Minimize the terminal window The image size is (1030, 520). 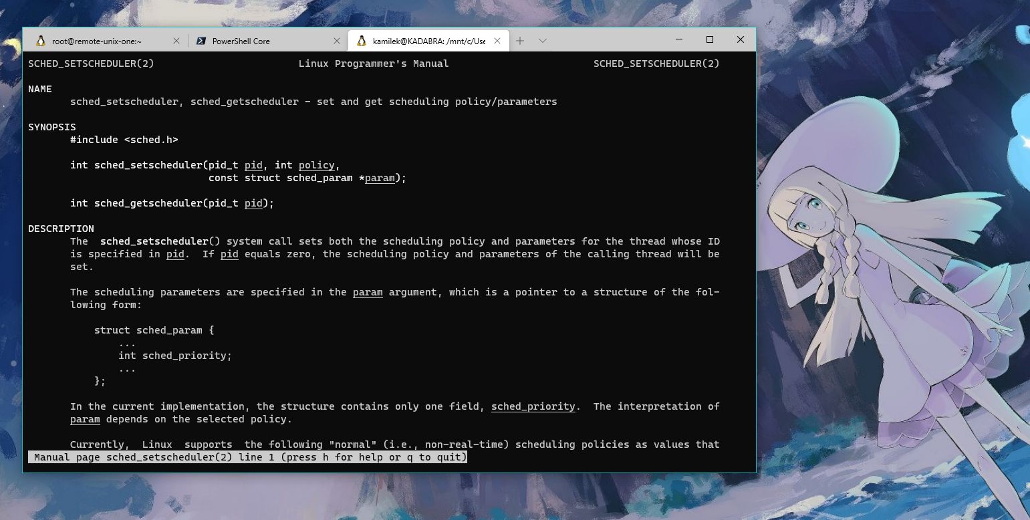(679, 39)
